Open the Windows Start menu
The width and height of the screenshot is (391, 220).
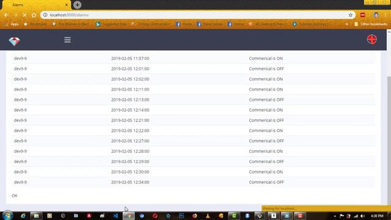[x=7, y=216]
